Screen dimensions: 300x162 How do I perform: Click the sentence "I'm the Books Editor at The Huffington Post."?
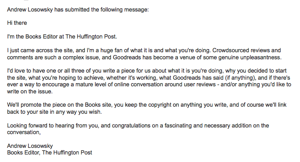tap(62, 36)
